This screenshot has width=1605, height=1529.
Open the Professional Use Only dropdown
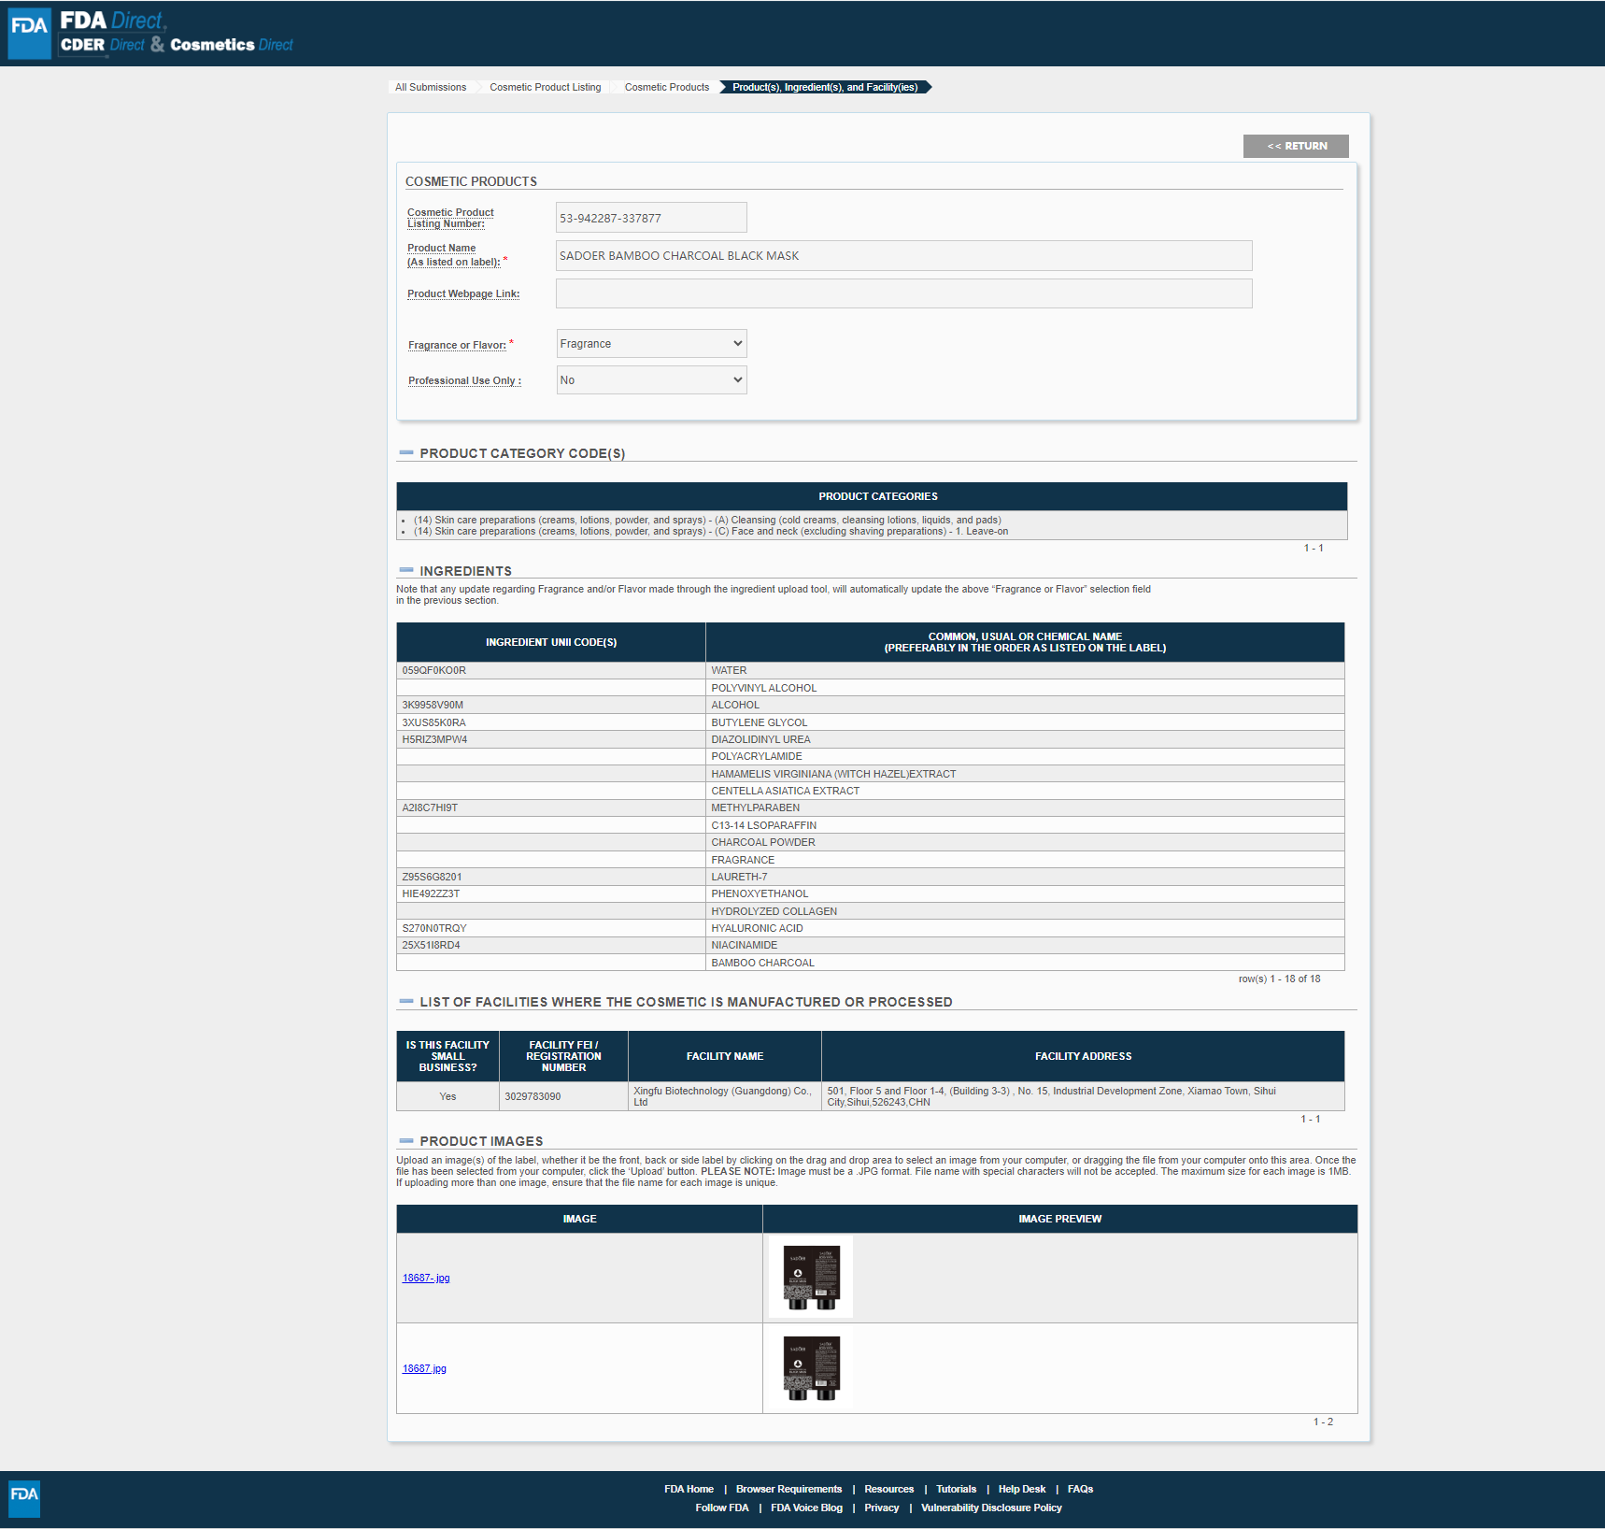click(x=651, y=380)
